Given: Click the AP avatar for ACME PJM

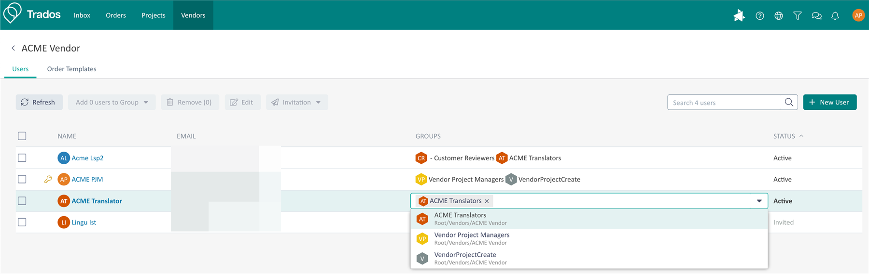Looking at the screenshot, I should 64,179.
